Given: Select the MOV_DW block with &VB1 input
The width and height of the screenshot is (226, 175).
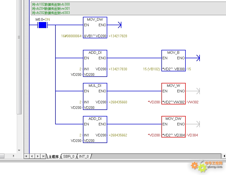Looking at the screenshot, I should point(95,28).
